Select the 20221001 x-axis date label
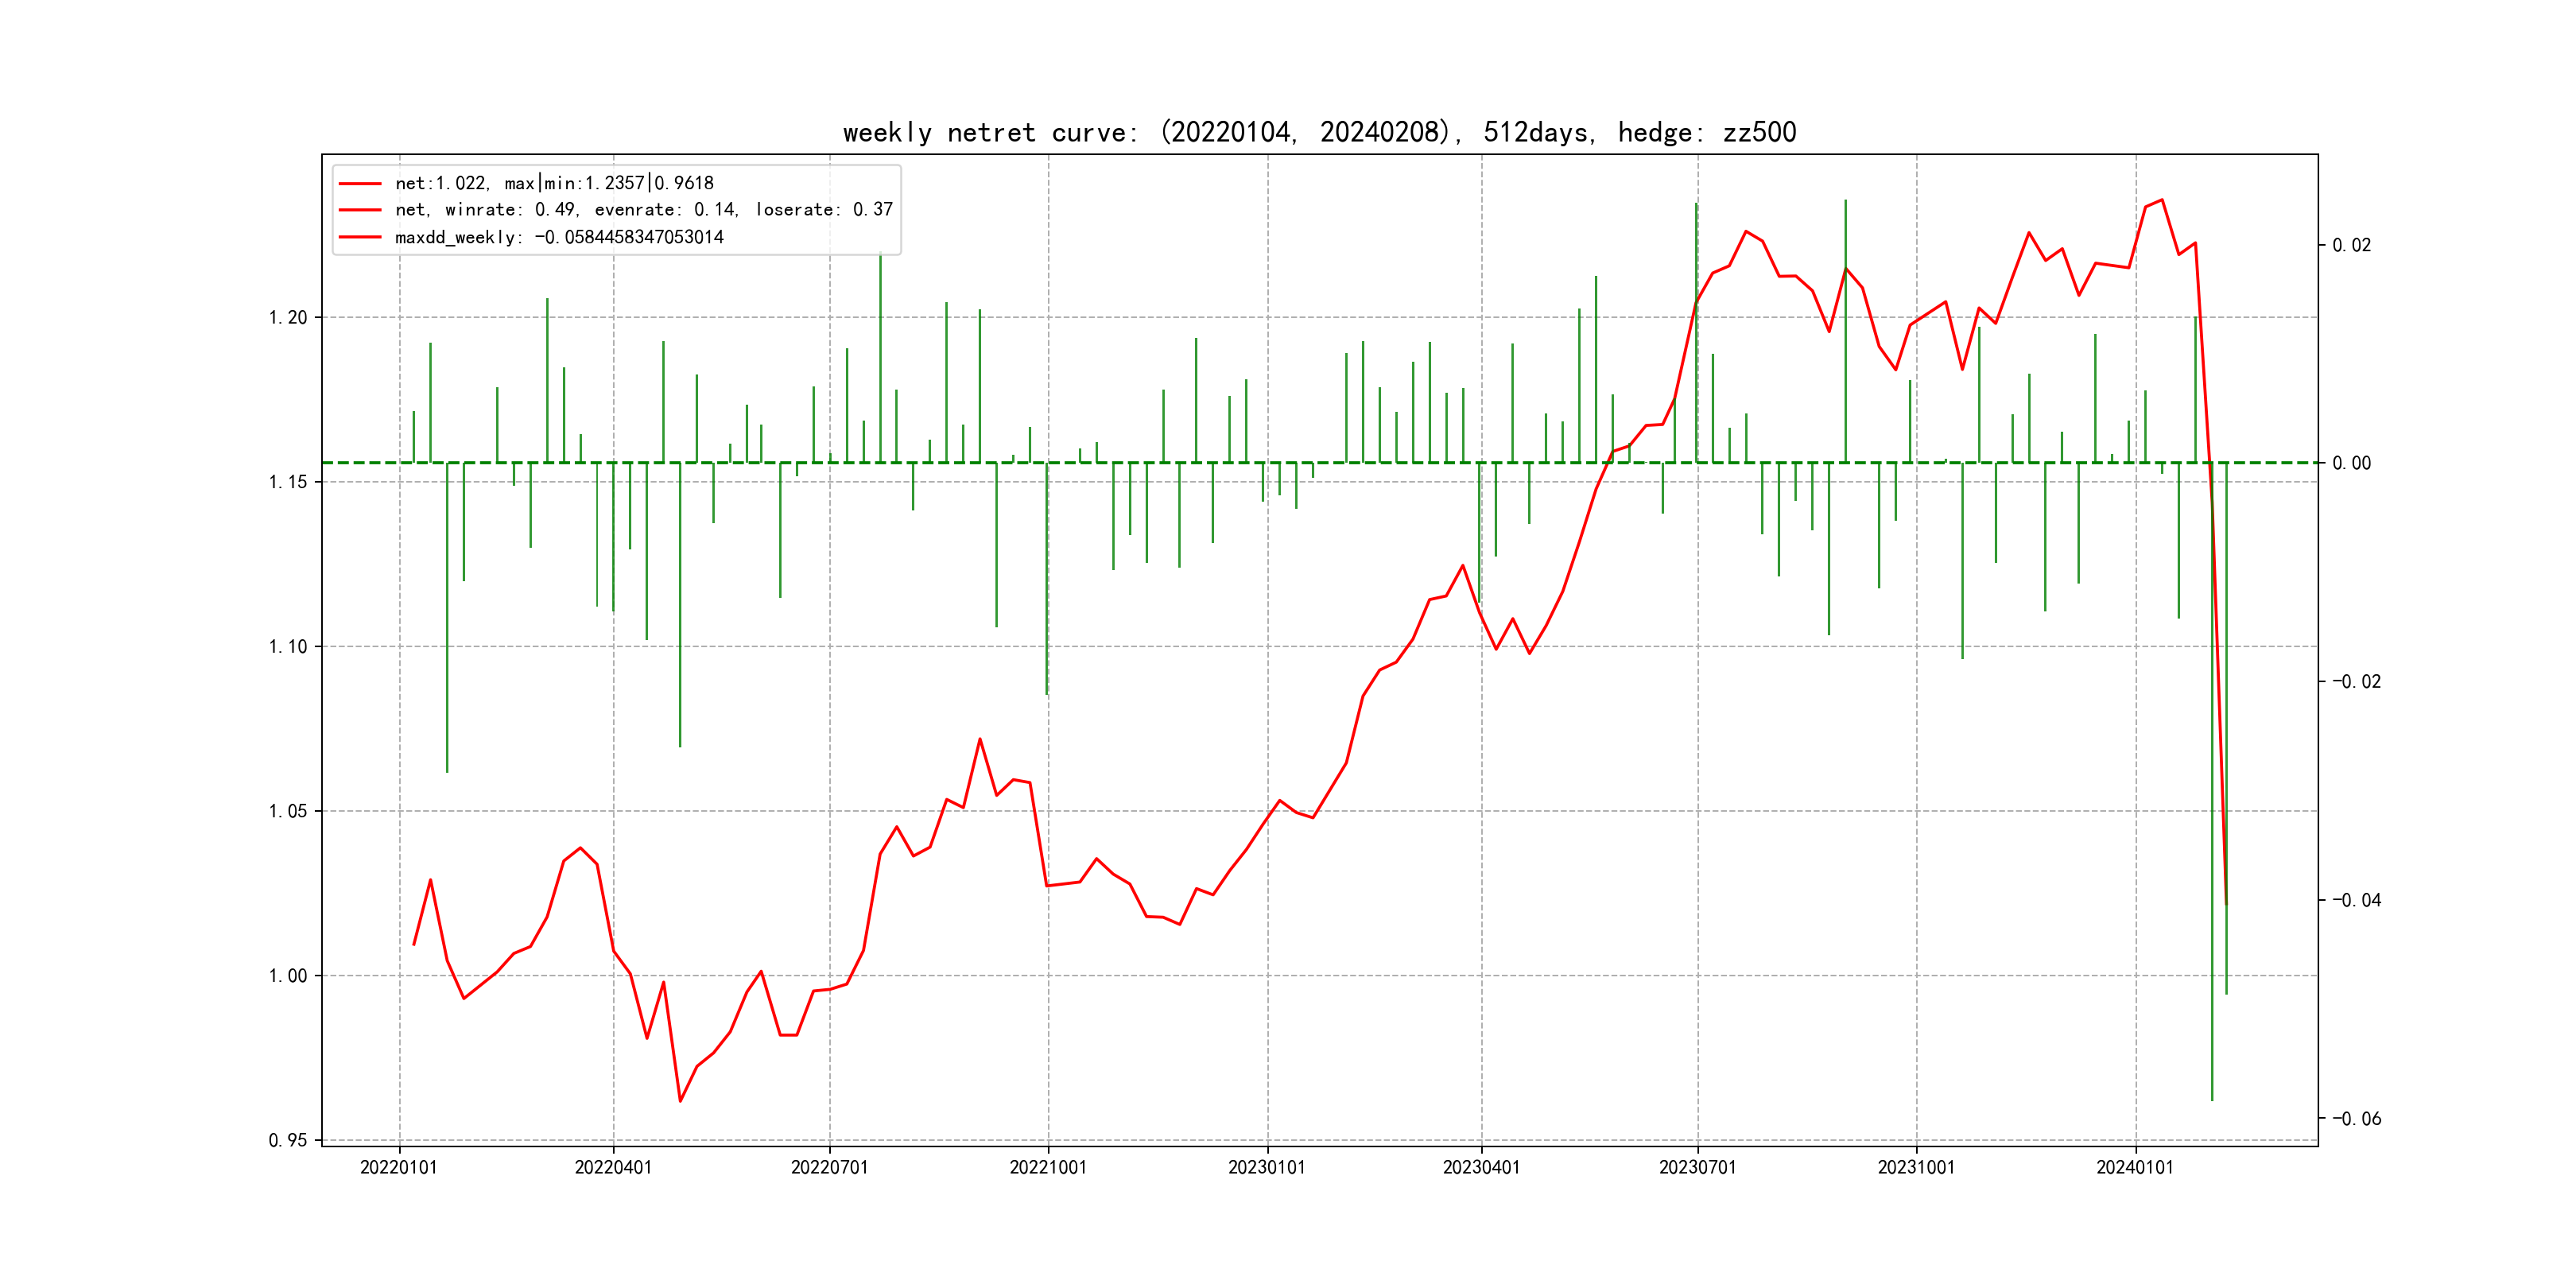The image size is (2576, 1288). click(x=1048, y=1168)
